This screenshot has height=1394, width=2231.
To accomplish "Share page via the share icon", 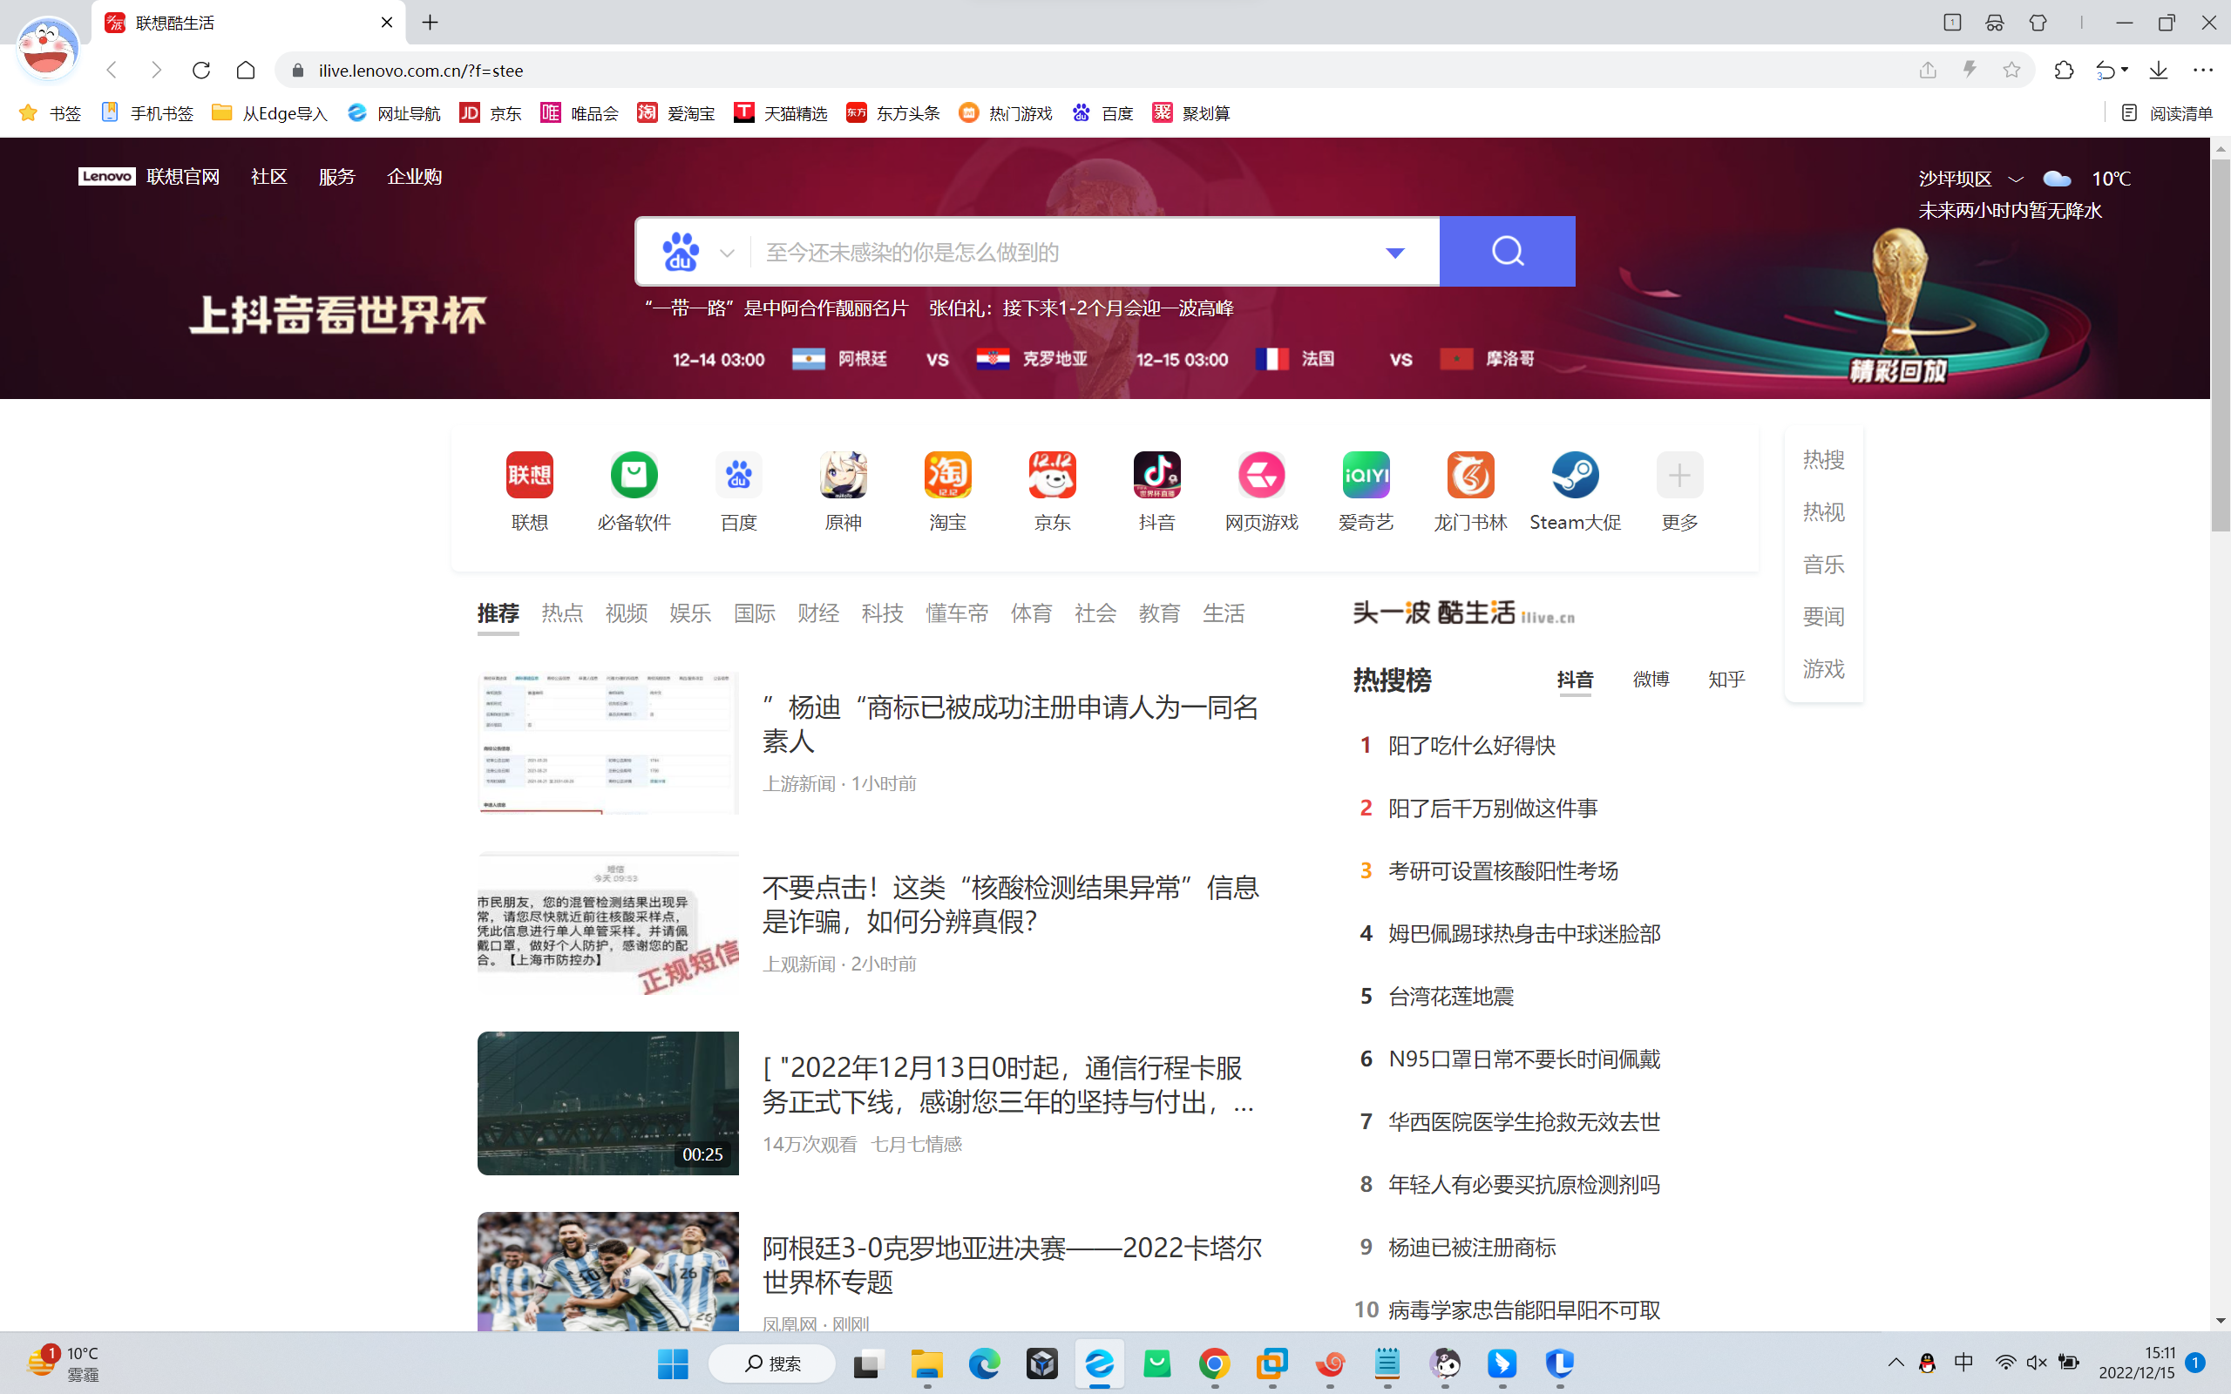I will (x=1928, y=70).
